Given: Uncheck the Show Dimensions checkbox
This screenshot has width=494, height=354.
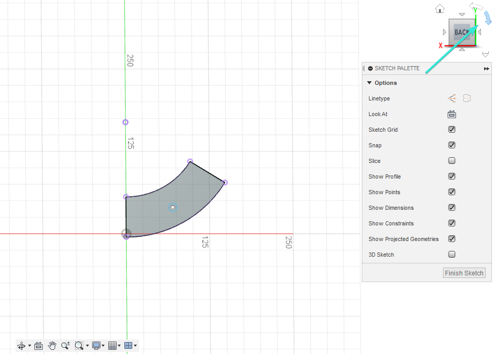Looking at the screenshot, I should tap(452, 208).
